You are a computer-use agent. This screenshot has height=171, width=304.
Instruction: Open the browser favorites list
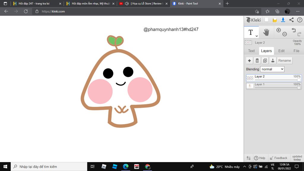pos(267,12)
